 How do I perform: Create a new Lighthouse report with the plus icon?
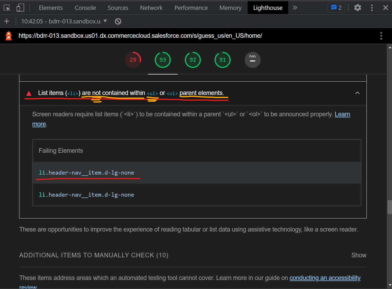click(6, 21)
